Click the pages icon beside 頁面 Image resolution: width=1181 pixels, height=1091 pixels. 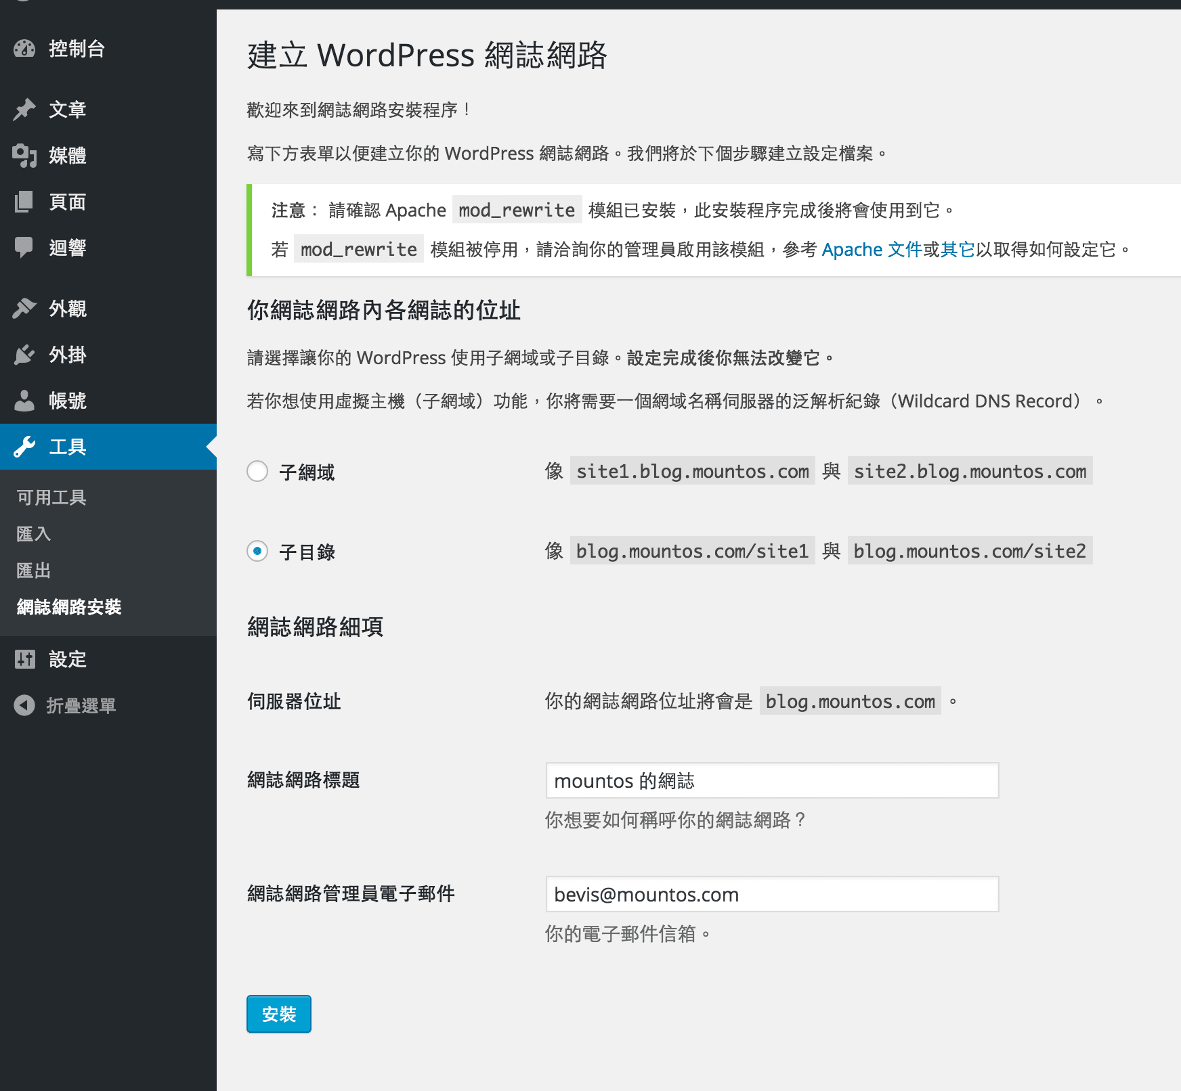(24, 202)
